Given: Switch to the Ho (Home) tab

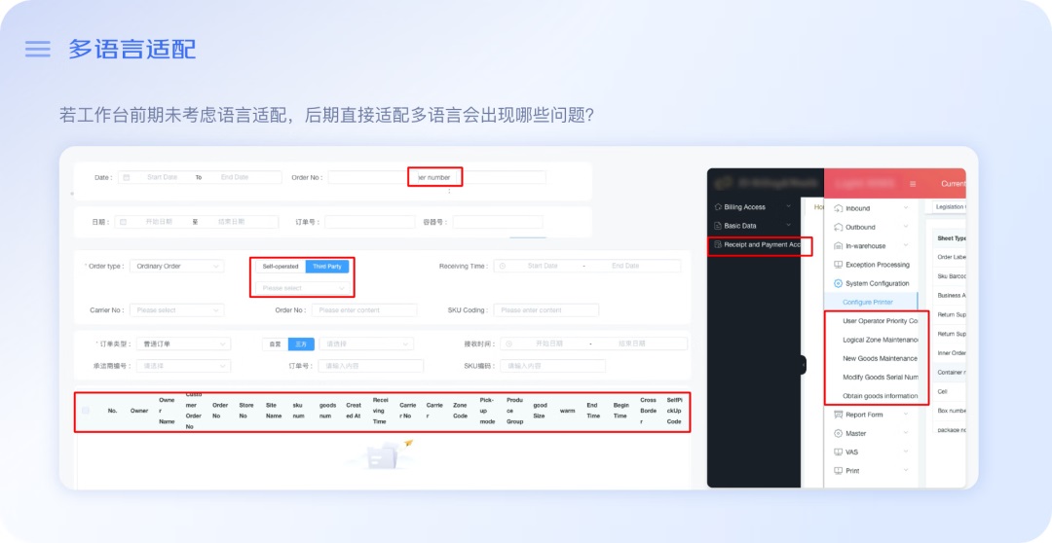Looking at the screenshot, I should pos(816,208).
